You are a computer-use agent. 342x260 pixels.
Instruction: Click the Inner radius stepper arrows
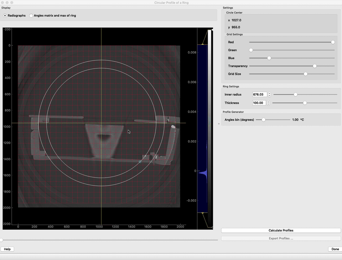click(x=269, y=95)
